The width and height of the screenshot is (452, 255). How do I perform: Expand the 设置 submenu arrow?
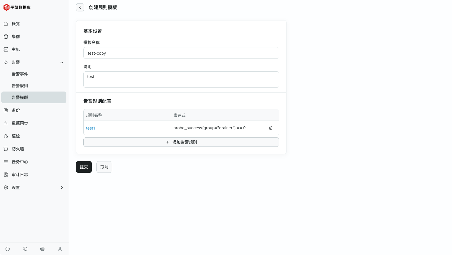[x=62, y=187]
